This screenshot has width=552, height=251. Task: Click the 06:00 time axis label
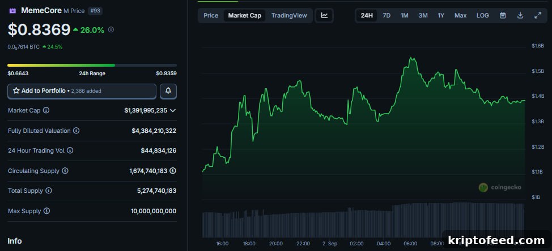click(x=410, y=243)
